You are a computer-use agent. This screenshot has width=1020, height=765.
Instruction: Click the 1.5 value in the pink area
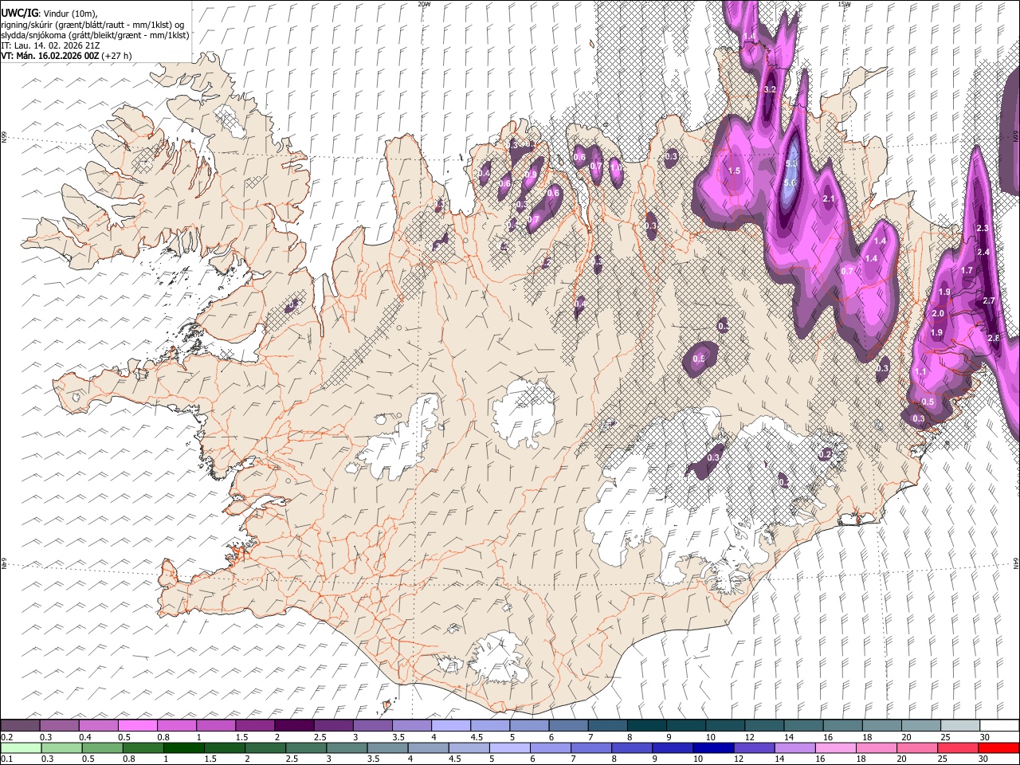pyautogui.click(x=734, y=171)
